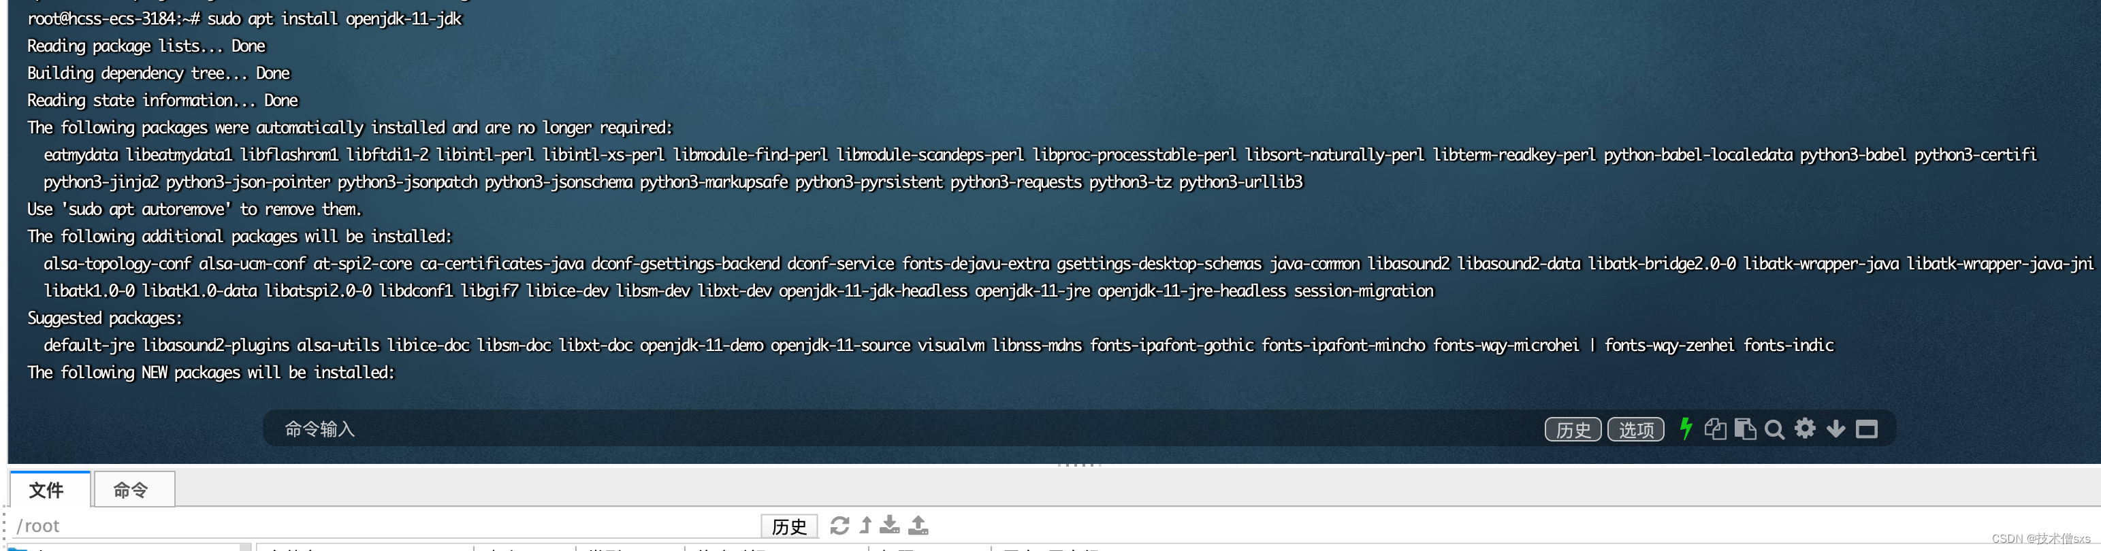Click the /root path field
Screen dimensions: 2101x551
383,526
